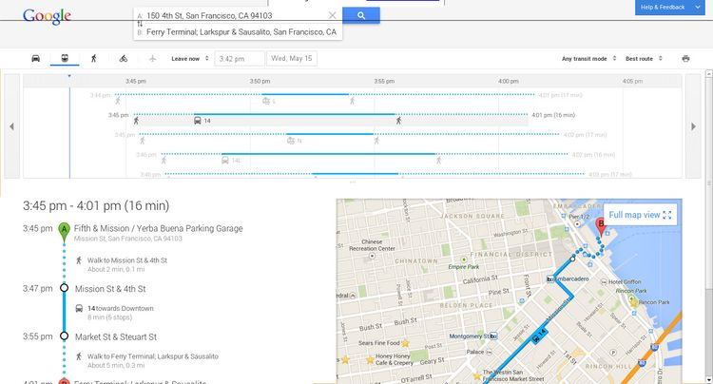Clear the starting address with X
713x384 pixels.
tap(332, 16)
